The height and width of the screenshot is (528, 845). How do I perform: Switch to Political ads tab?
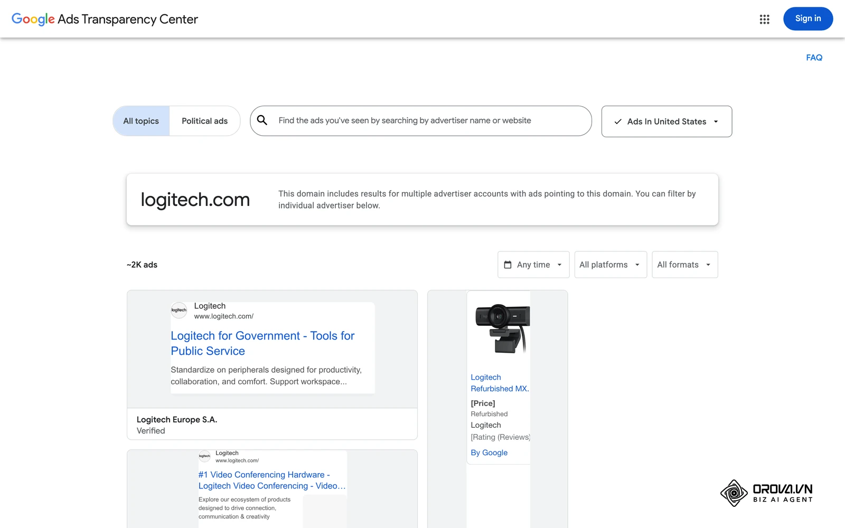[x=204, y=121]
